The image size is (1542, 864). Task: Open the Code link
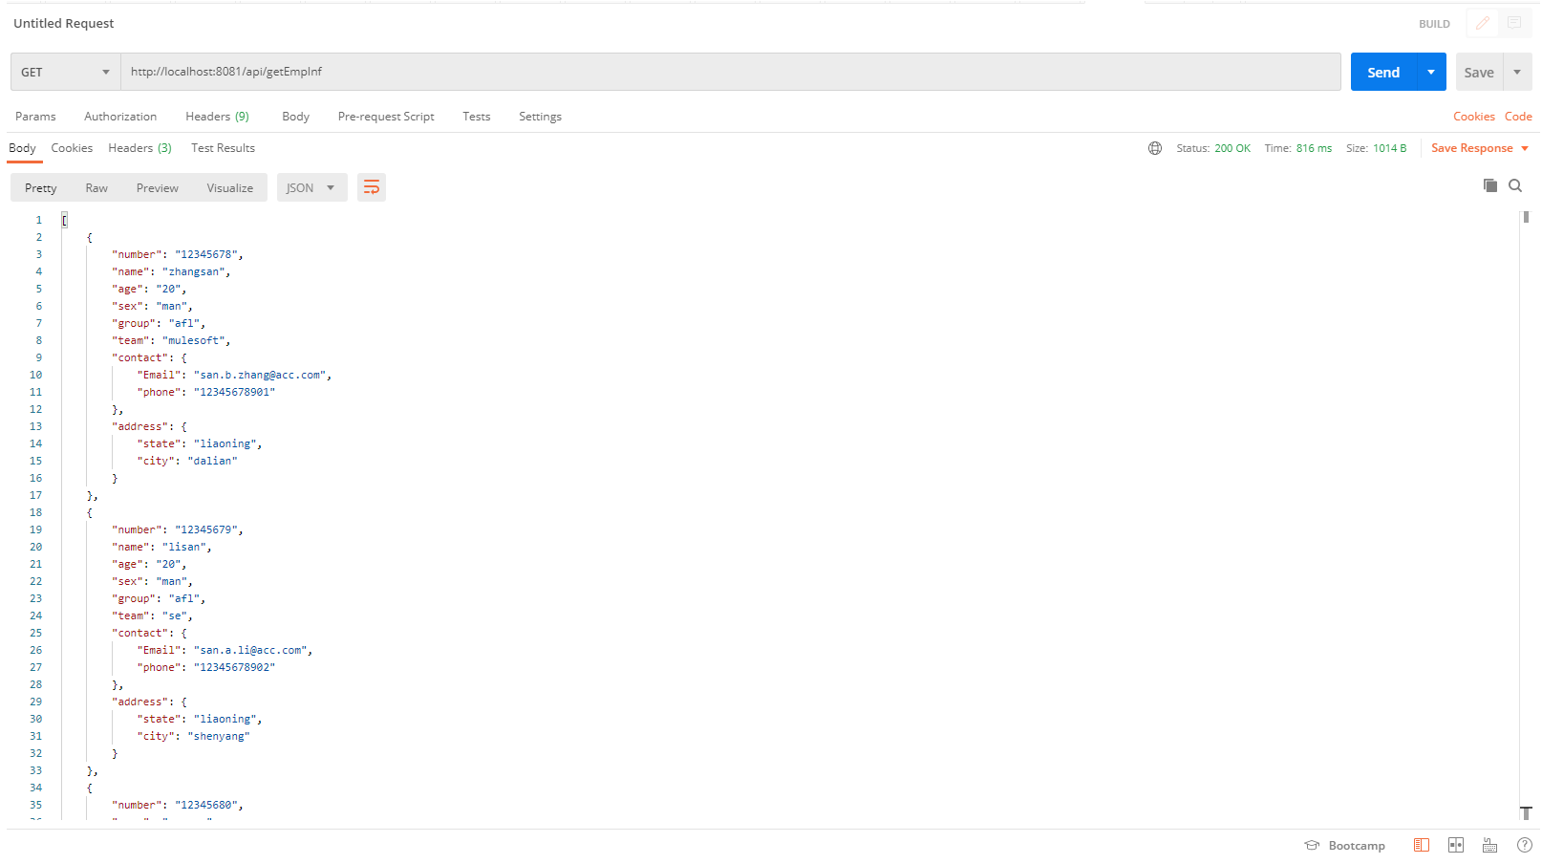click(x=1518, y=116)
